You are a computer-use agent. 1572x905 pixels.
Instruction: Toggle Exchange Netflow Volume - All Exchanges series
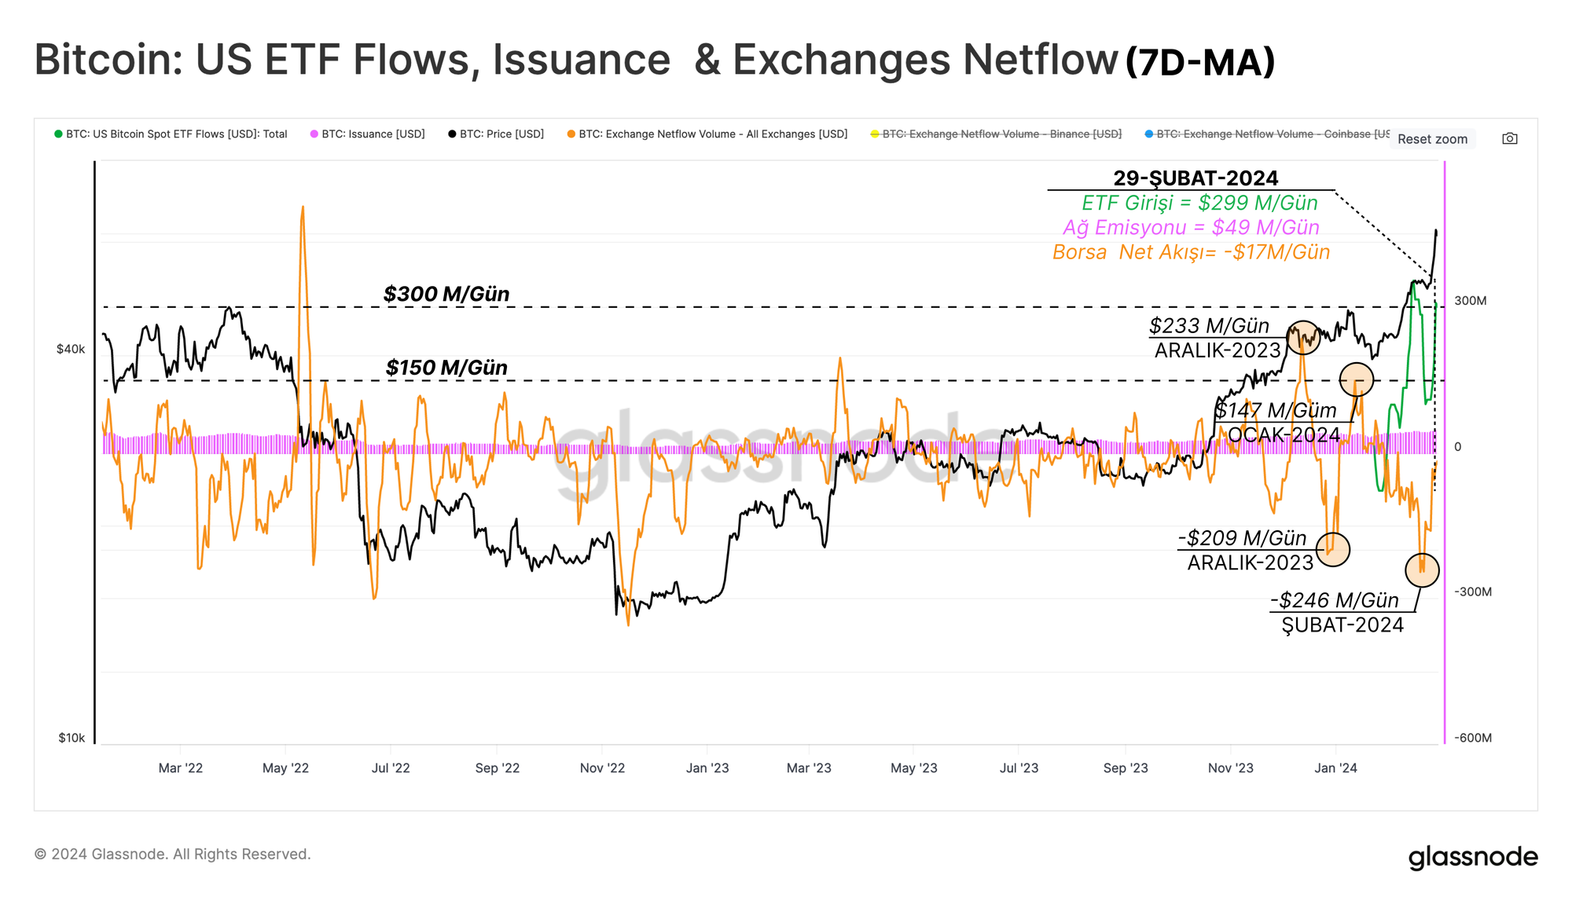(712, 134)
